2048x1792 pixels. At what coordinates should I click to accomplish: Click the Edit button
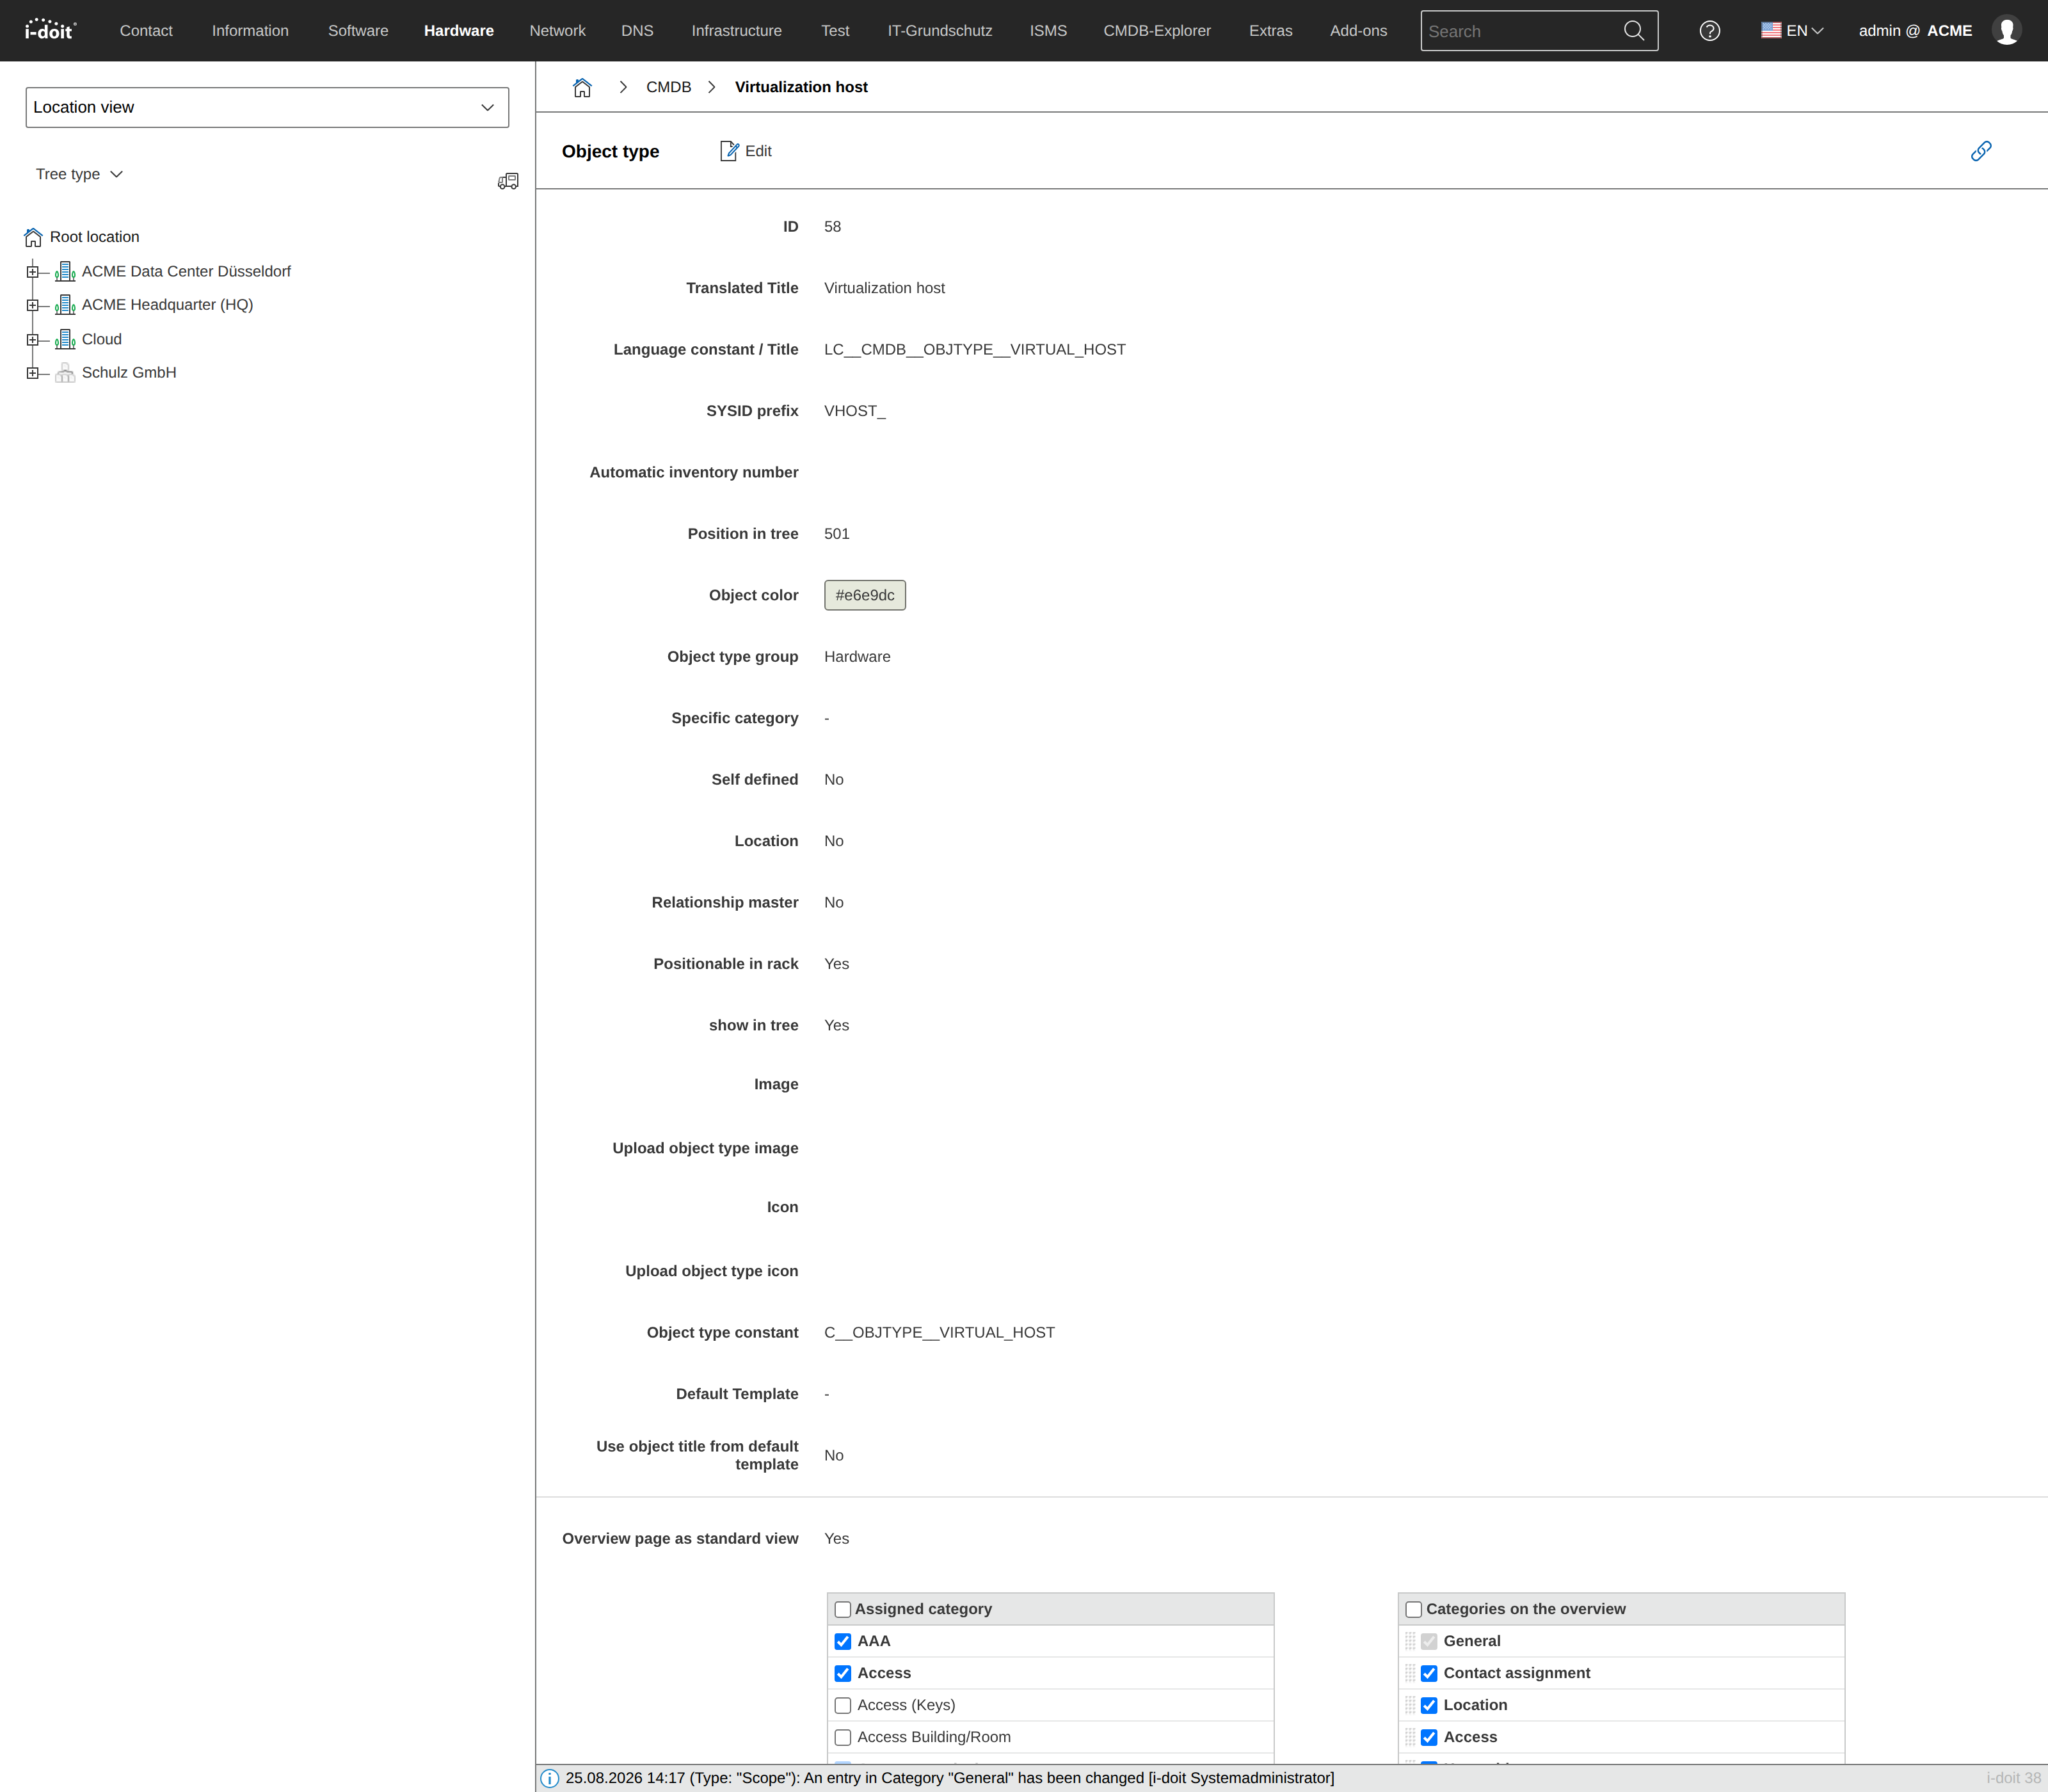[746, 151]
